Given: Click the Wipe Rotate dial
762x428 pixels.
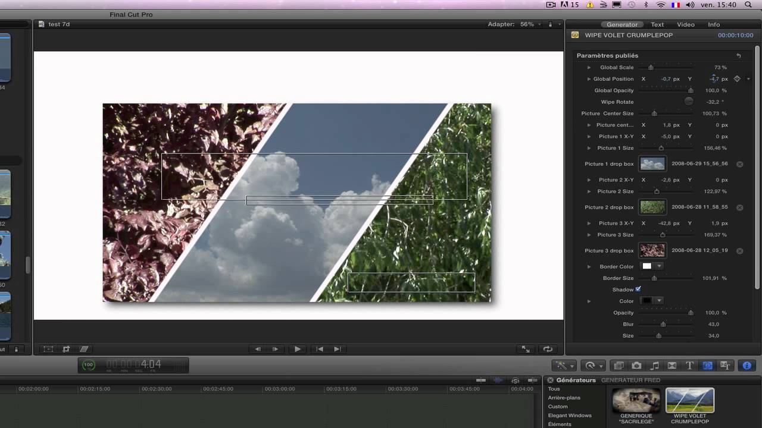Looking at the screenshot, I should tap(689, 102).
